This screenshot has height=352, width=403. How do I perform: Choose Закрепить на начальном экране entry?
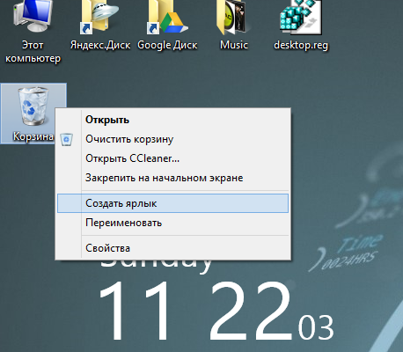(x=173, y=178)
